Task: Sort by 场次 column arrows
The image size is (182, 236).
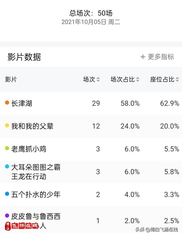Action: [98, 79]
